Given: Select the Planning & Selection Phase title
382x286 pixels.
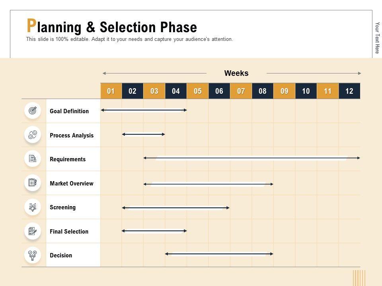Looking at the screenshot, I should click(112, 27).
